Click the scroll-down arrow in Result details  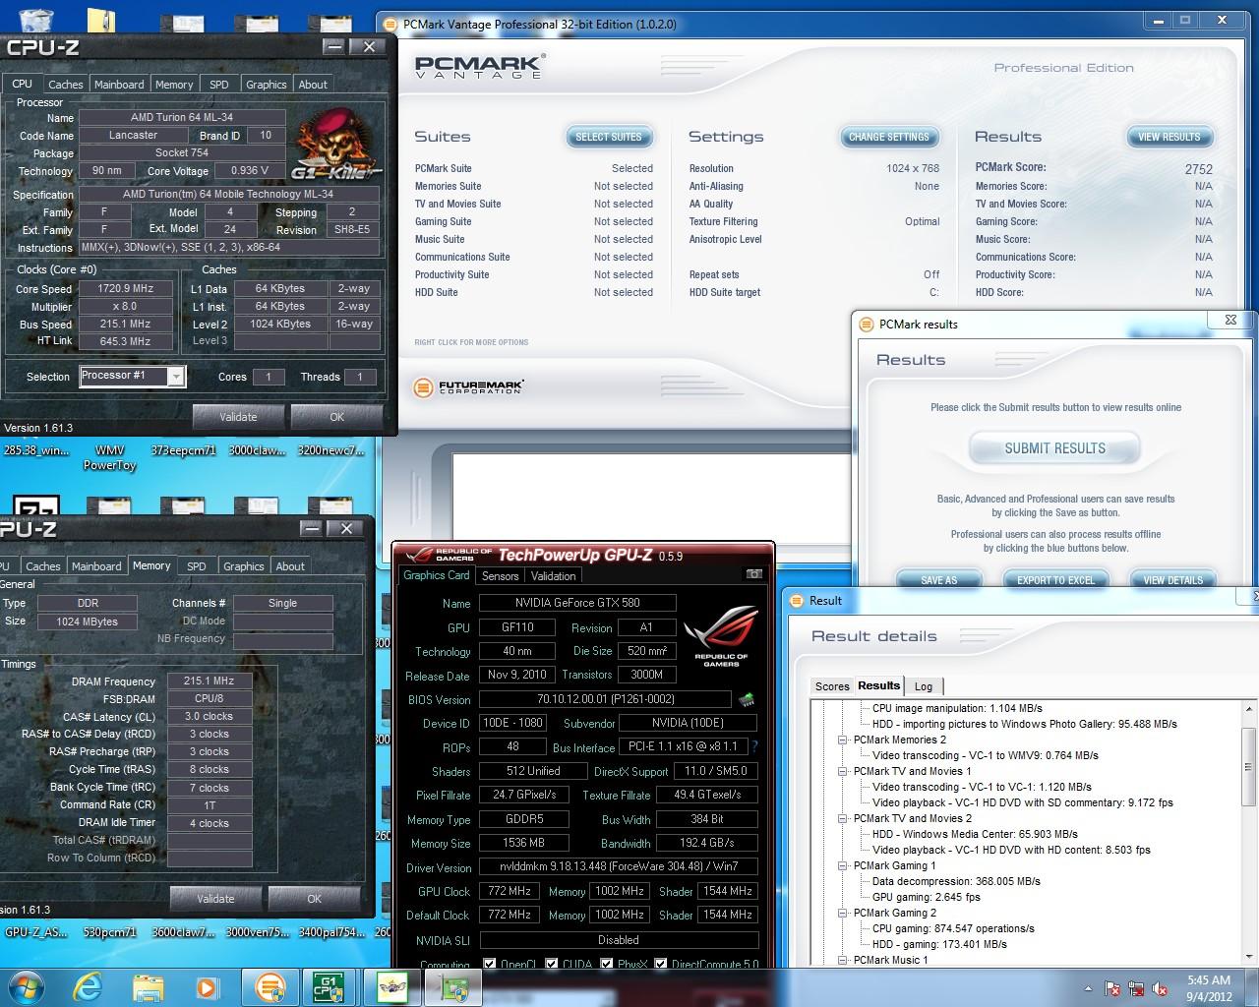pos(1249,958)
